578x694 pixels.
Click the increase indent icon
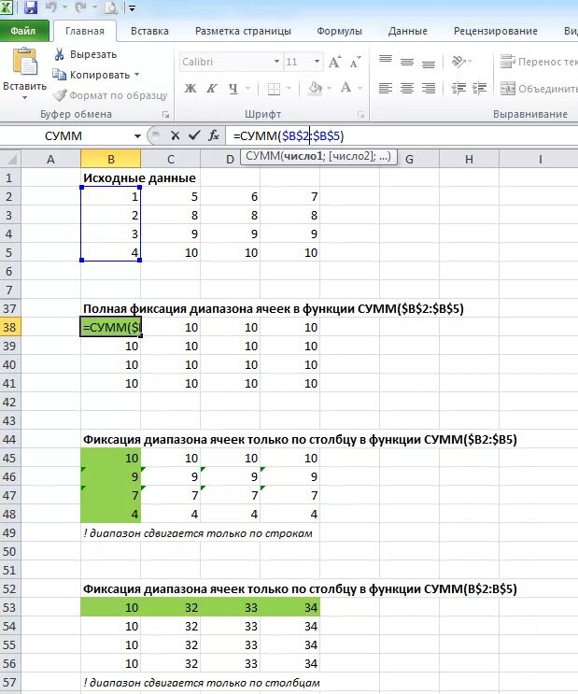[480, 89]
